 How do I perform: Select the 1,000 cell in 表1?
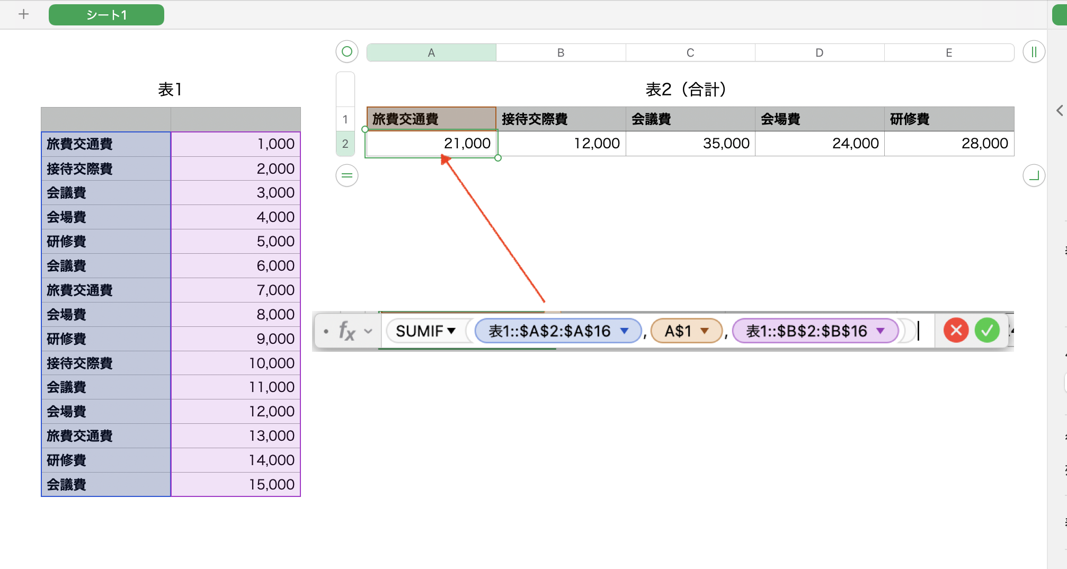(235, 144)
